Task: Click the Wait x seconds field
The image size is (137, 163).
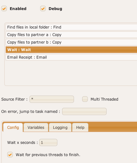Action: [x=48, y=142]
